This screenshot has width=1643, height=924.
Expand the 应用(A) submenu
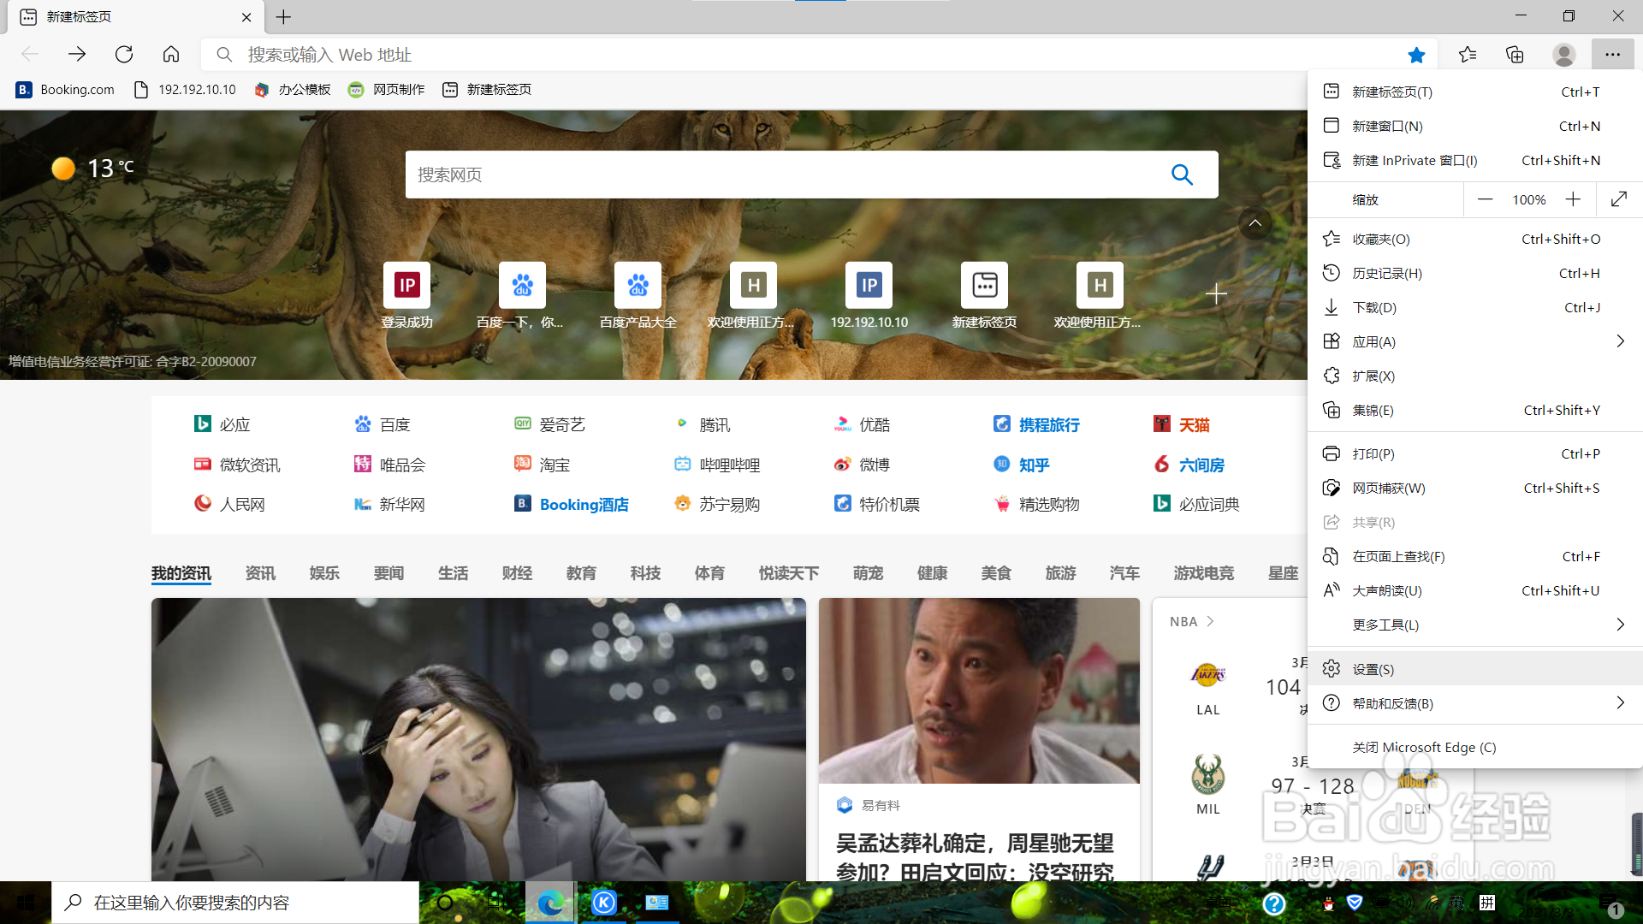click(x=1475, y=341)
